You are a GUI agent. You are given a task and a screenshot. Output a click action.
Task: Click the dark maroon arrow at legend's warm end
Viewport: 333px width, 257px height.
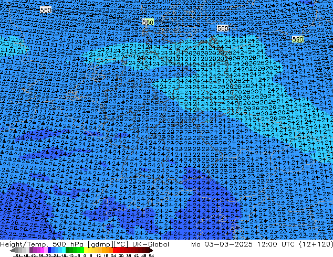(151, 250)
